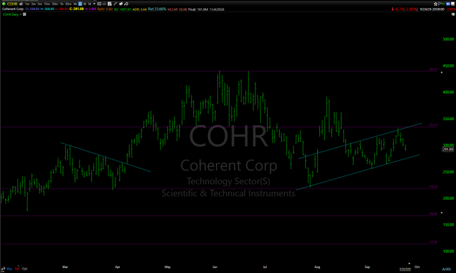Select the pencil drawing tool
The image size is (456, 273).
pyautogui.click(x=115, y=4)
